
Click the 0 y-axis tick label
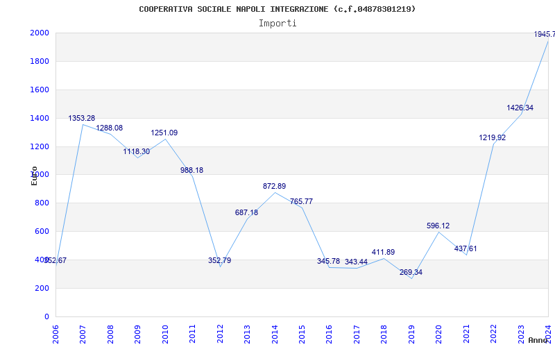coord(46,316)
